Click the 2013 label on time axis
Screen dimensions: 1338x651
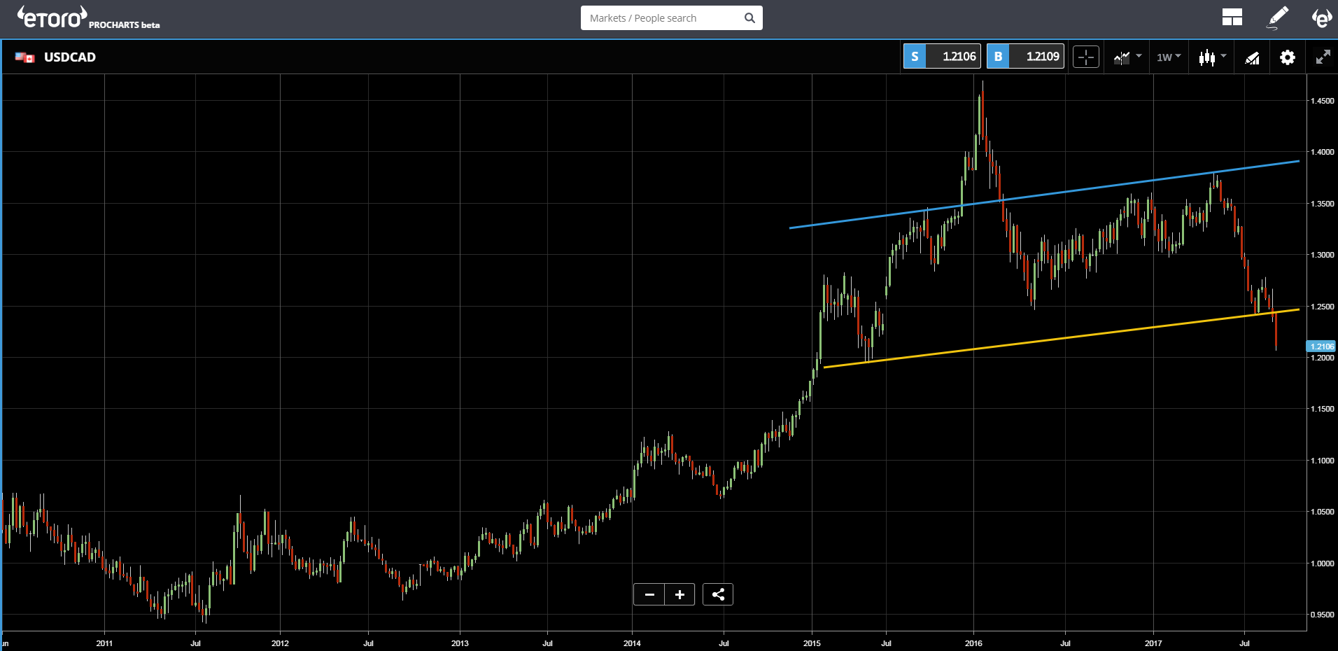[x=460, y=643]
